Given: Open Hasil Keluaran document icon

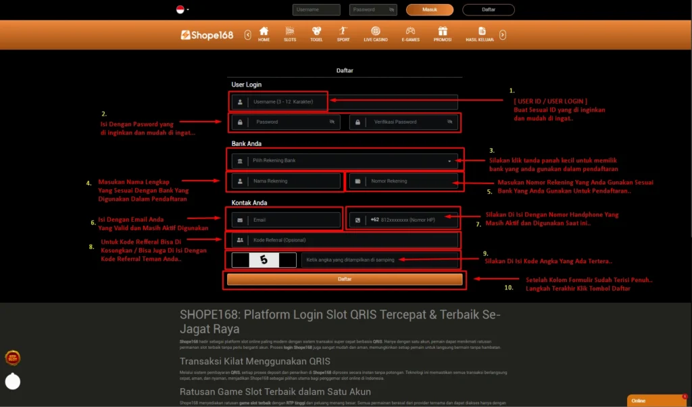Looking at the screenshot, I should (481, 31).
